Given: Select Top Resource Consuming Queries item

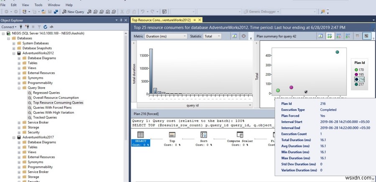Looking at the screenshot, I should 58,103.
